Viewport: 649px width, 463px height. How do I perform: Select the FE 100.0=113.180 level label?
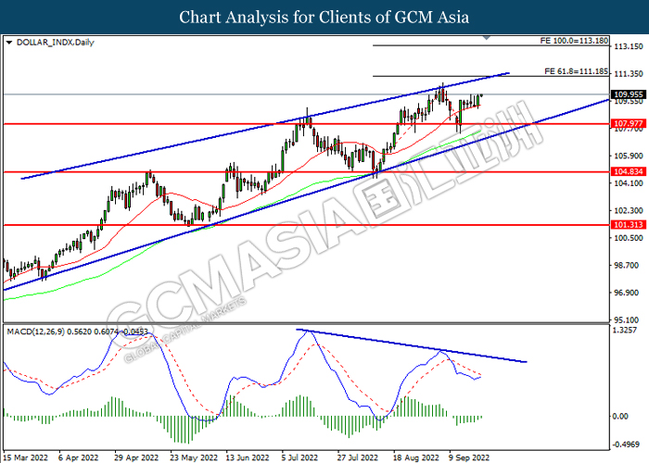pyautogui.click(x=574, y=41)
